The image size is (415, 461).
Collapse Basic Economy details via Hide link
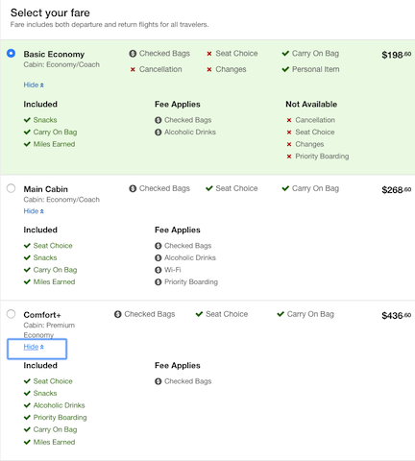click(x=34, y=85)
